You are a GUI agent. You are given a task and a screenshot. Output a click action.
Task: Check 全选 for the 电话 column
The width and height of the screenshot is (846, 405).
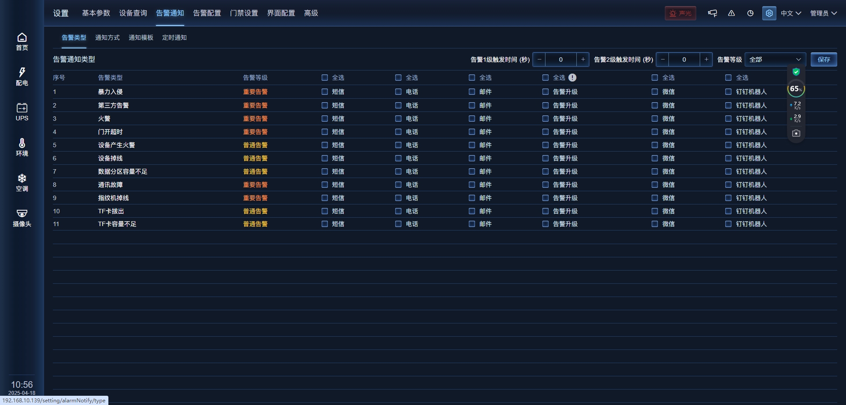(x=398, y=78)
